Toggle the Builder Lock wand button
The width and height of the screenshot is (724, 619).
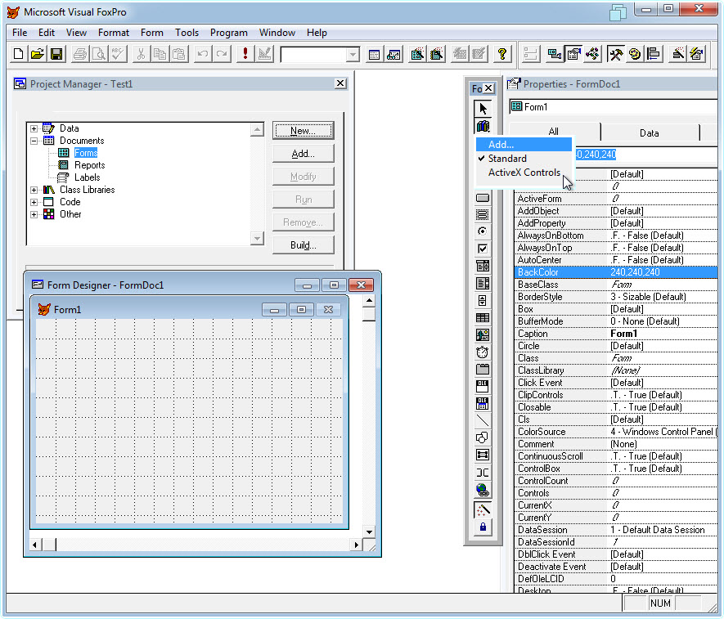[483, 510]
